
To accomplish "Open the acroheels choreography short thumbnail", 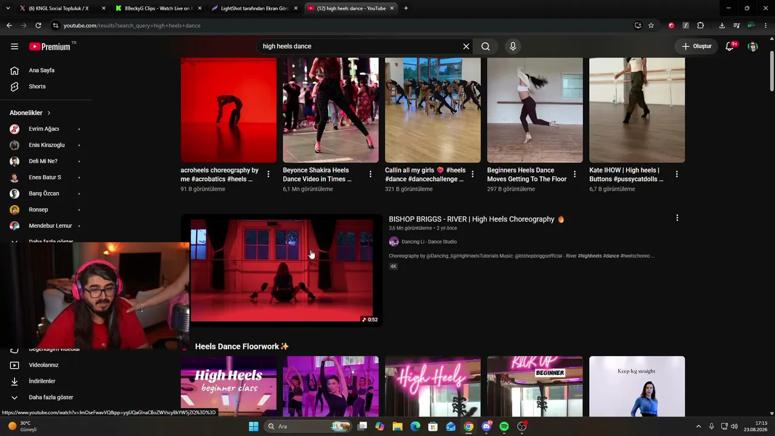I will [x=228, y=110].
